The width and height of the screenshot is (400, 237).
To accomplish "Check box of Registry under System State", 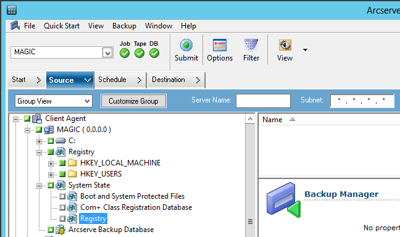I will pyautogui.click(x=62, y=218).
